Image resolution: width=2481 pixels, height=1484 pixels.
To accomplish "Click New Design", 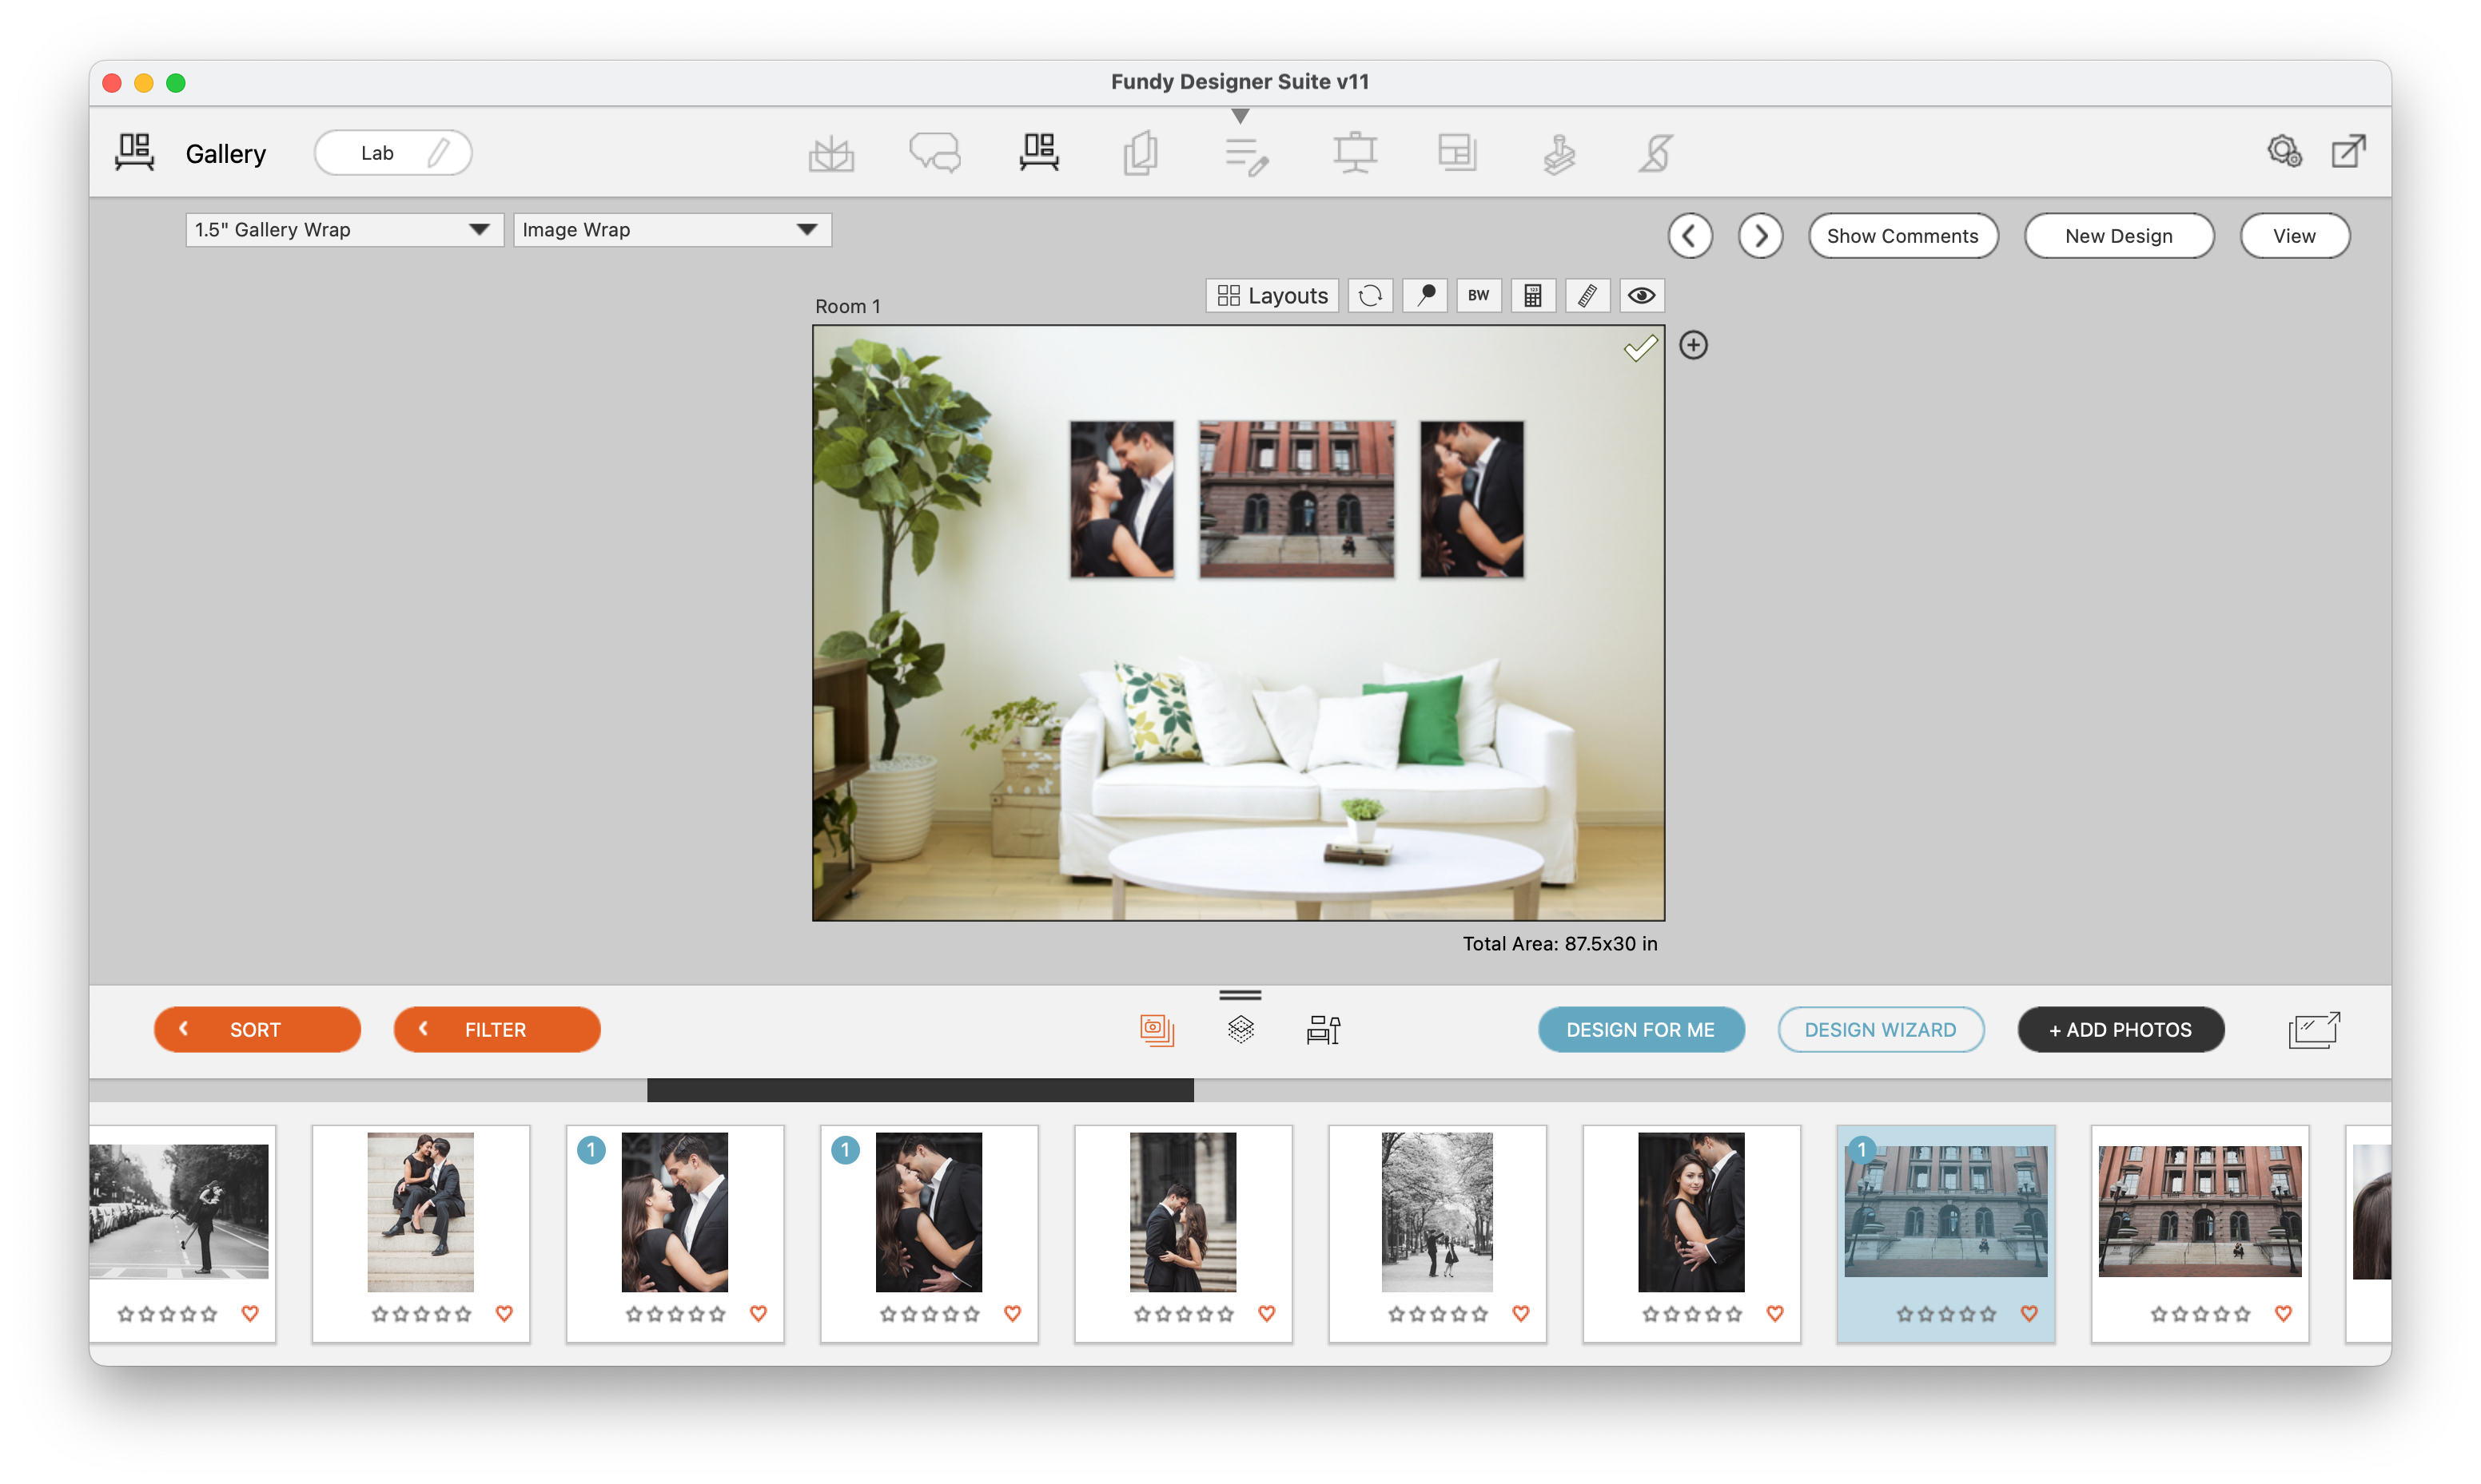I will tap(2119, 236).
